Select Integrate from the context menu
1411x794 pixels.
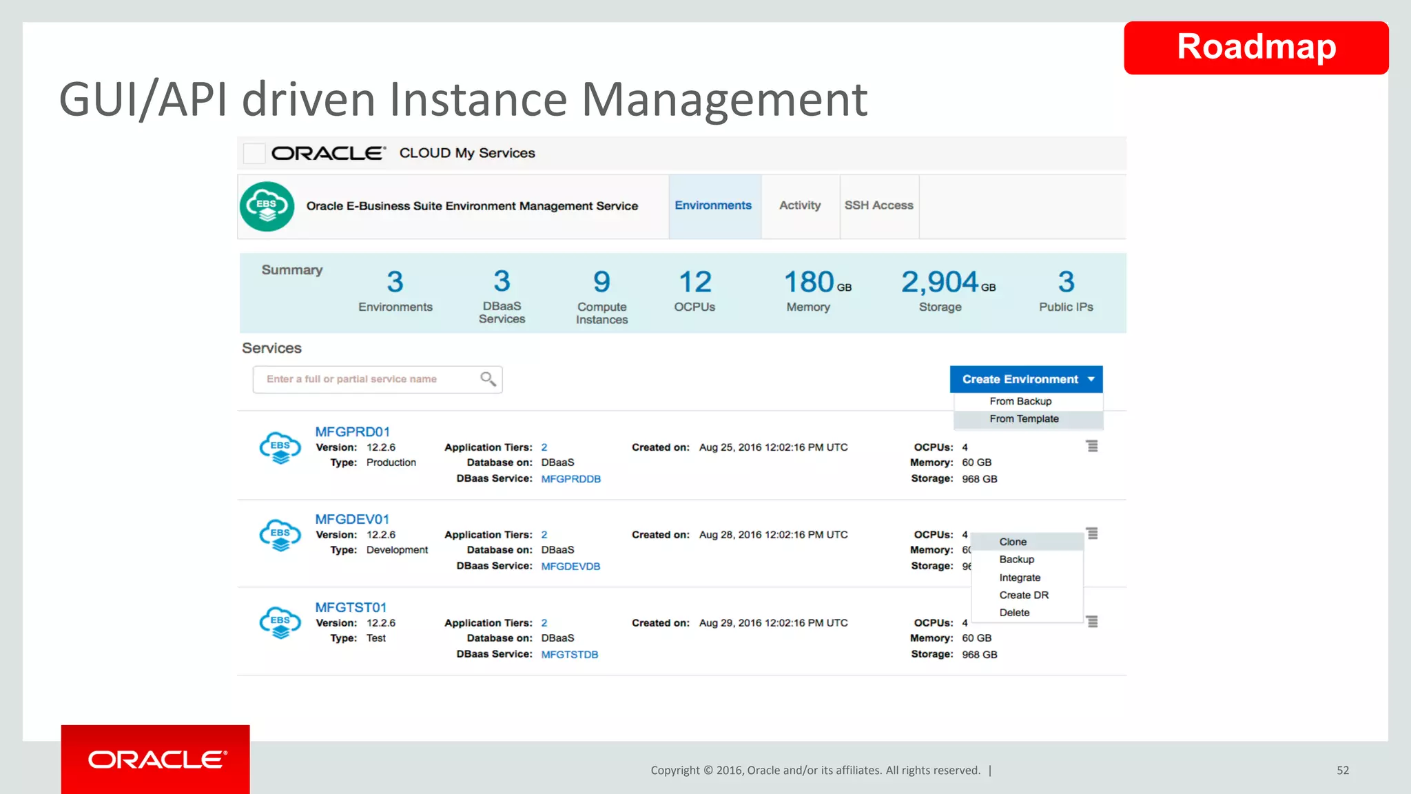[1027, 578]
